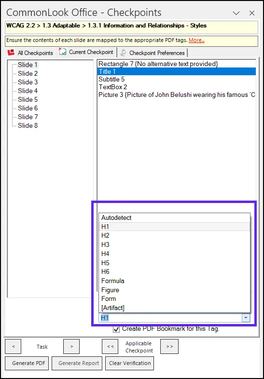Select the Rectangle 7 list item
This screenshot has width=264, height=379.
[177, 64]
